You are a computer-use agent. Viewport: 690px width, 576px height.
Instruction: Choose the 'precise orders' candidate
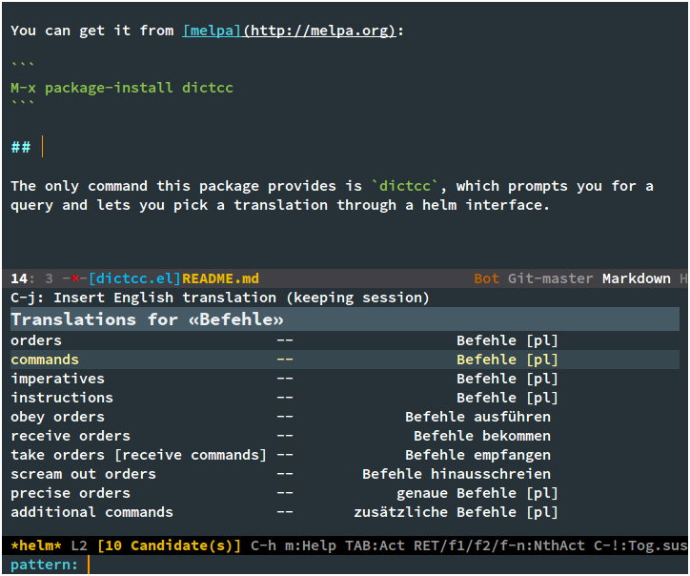pyautogui.click(x=345, y=493)
